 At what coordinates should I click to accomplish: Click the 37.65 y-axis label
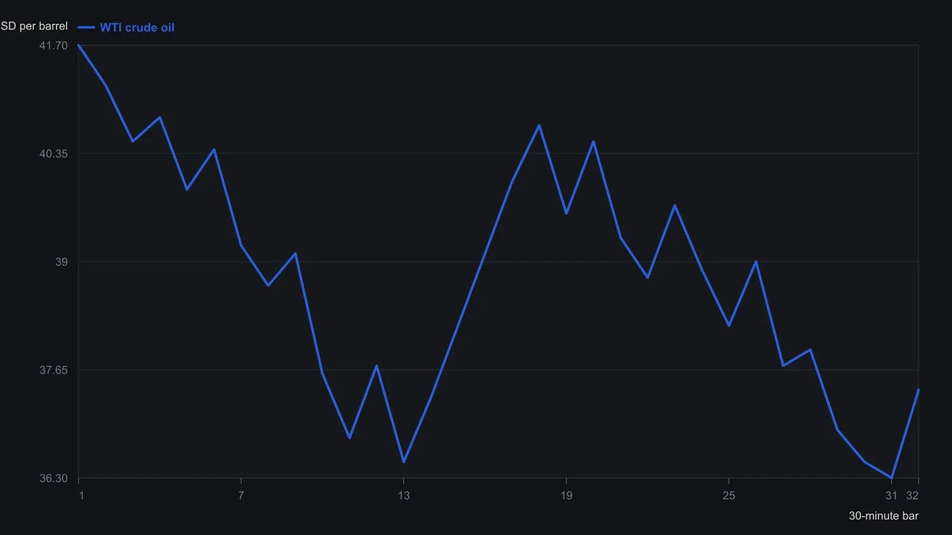(x=54, y=370)
